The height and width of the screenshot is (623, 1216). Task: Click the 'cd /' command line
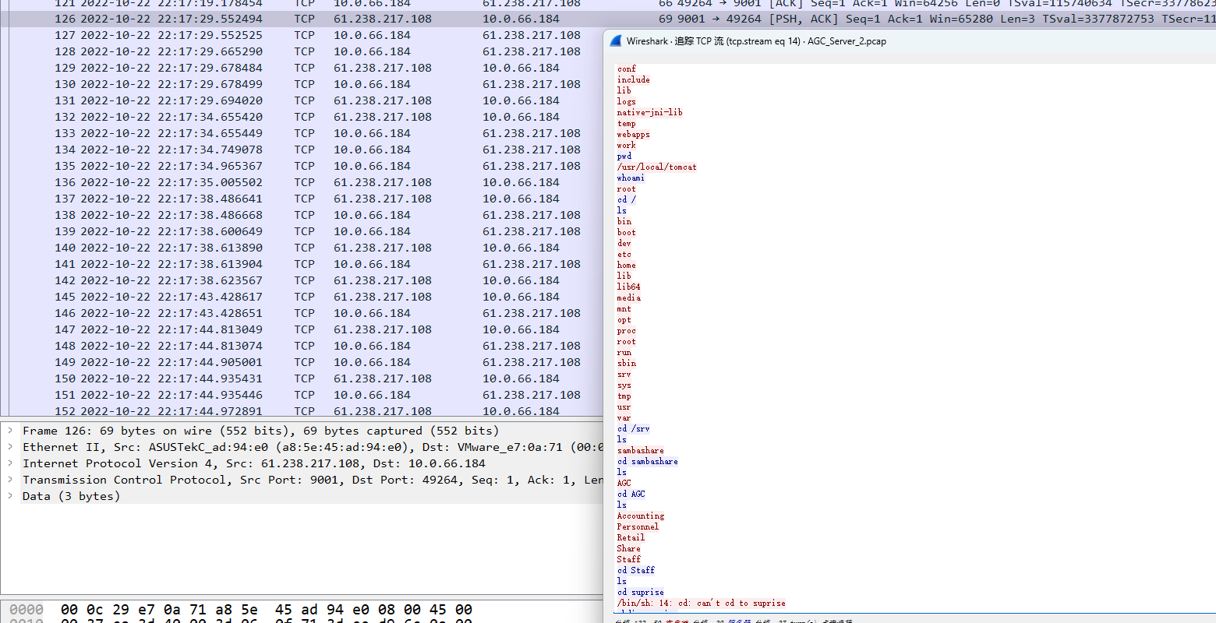tap(627, 199)
